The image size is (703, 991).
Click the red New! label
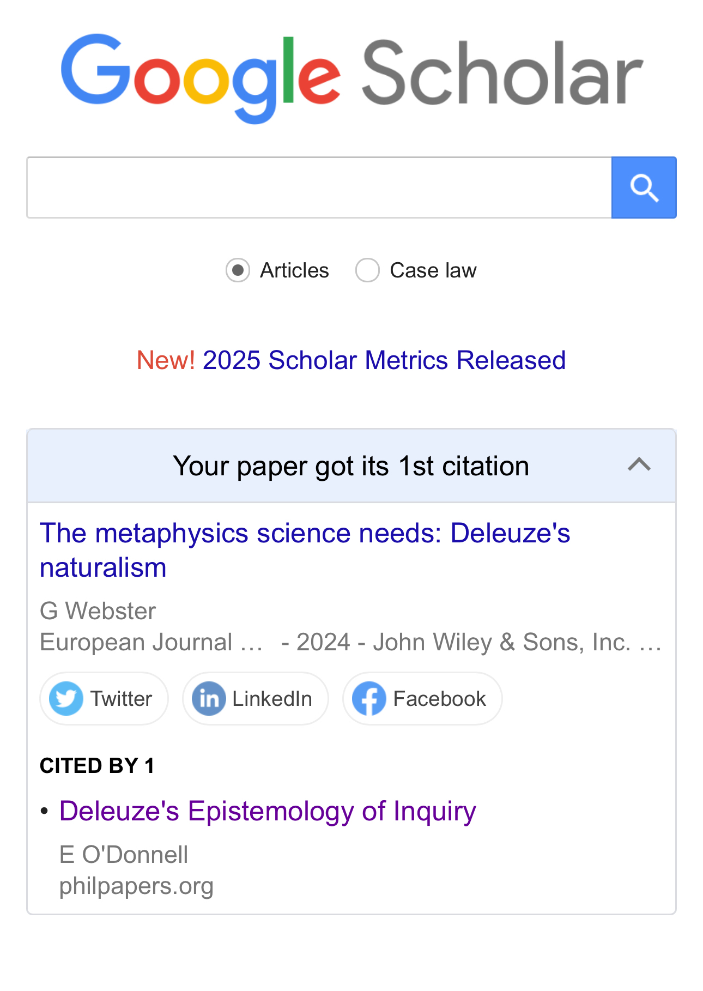pos(166,360)
